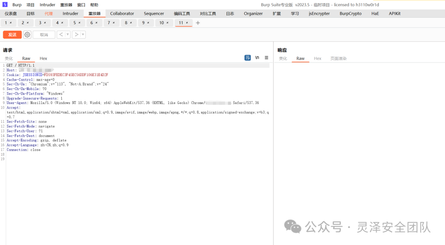Select request 美化 view tab
445x245 pixels.
coord(9,58)
